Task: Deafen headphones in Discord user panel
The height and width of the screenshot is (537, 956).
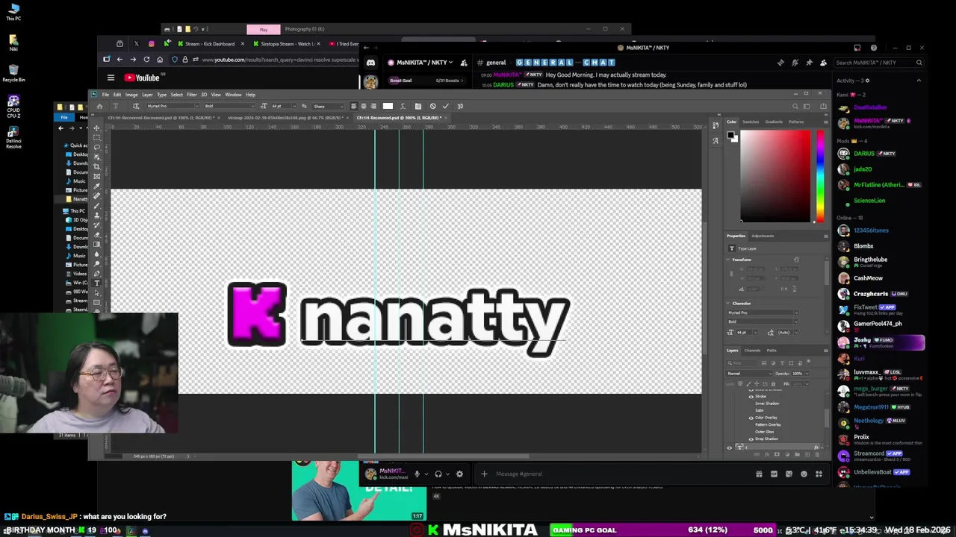Action: click(x=438, y=474)
